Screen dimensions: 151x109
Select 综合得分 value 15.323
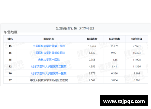click(137, 53)
